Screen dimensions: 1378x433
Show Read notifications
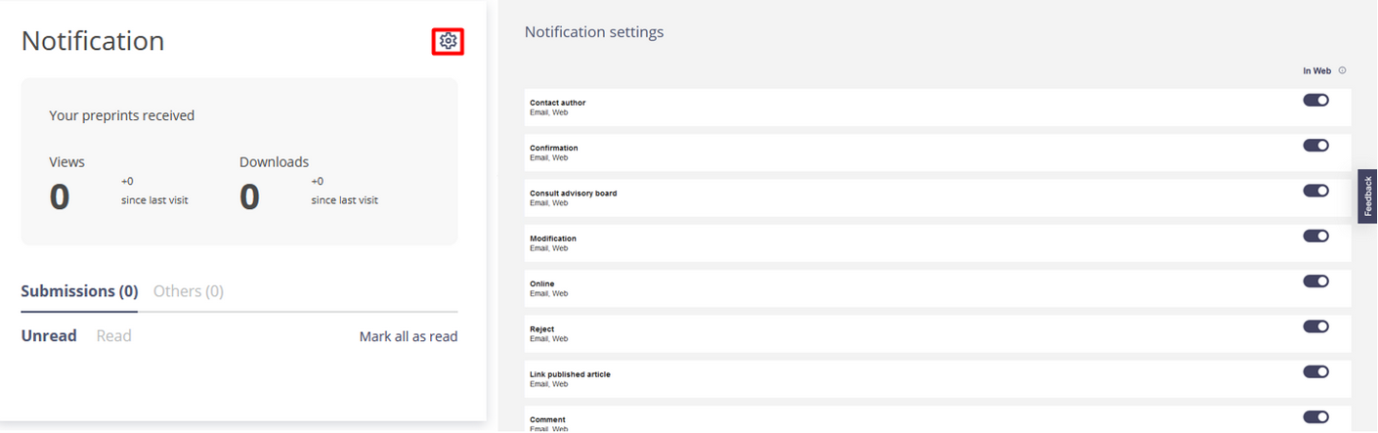point(113,336)
